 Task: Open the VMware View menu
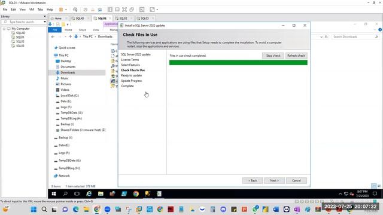[23, 10]
